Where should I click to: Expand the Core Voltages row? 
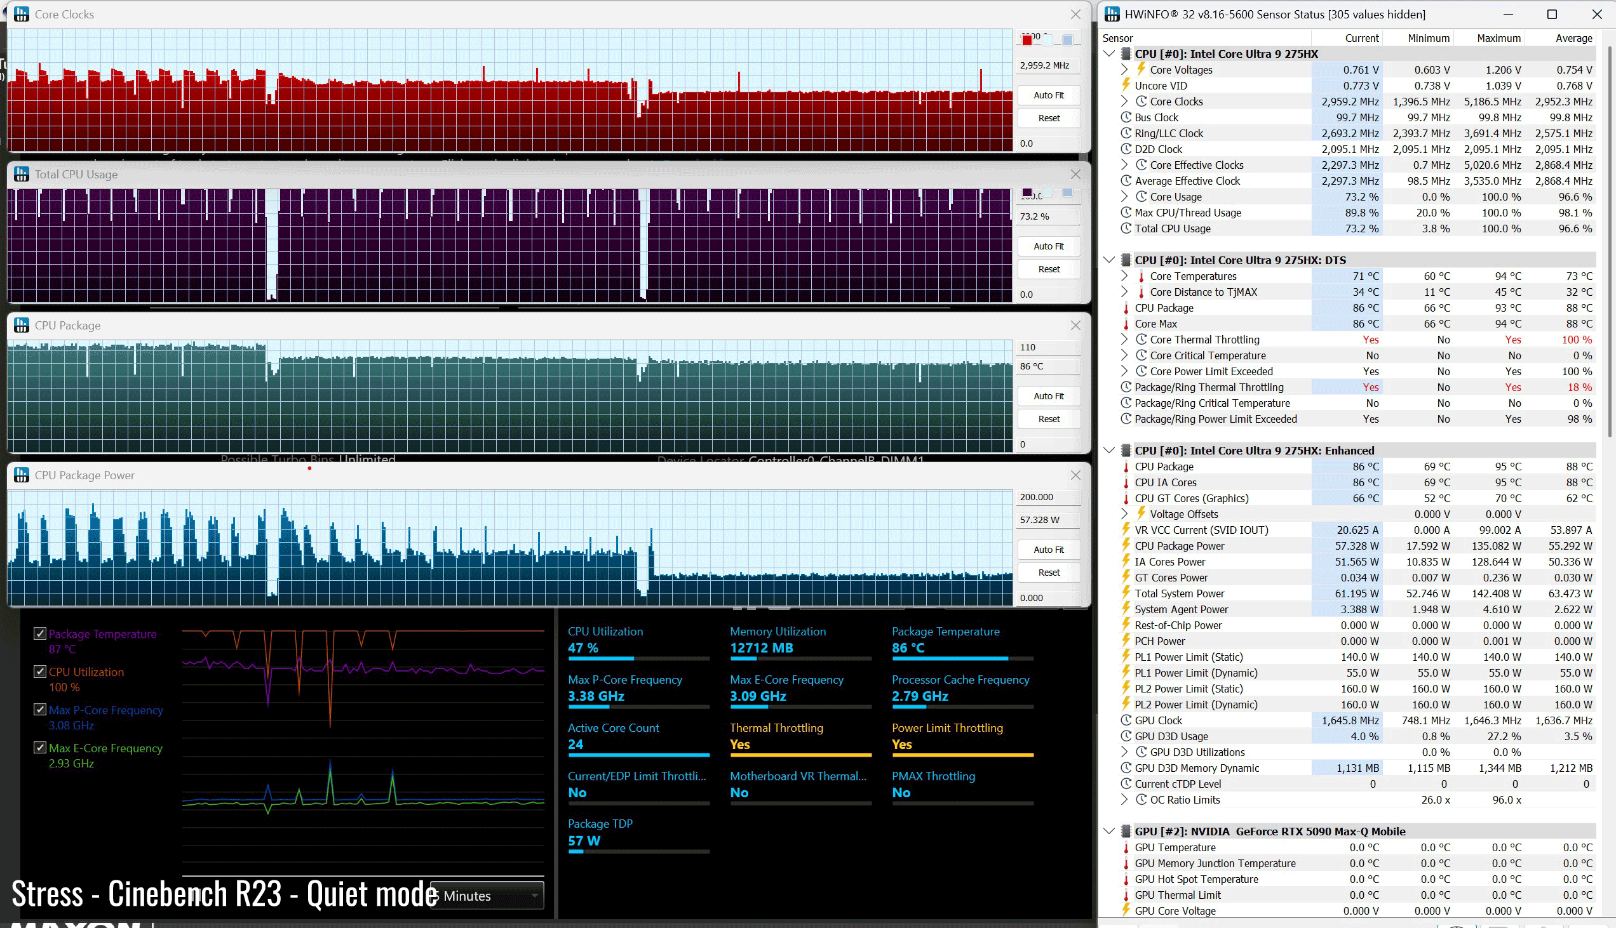coord(1125,70)
